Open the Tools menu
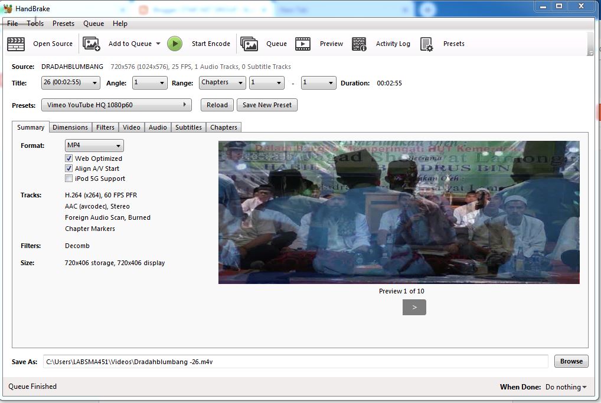The image size is (601, 403). point(35,24)
